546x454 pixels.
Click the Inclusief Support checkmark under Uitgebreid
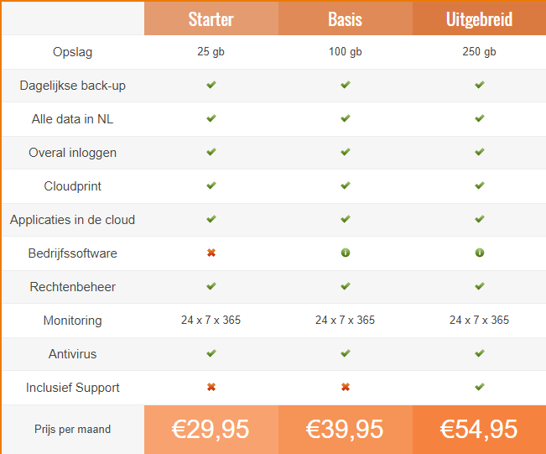(480, 387)
